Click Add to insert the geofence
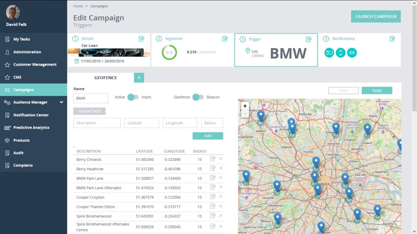The width and height of the screenshot is (417, 234). click(208, 136)
